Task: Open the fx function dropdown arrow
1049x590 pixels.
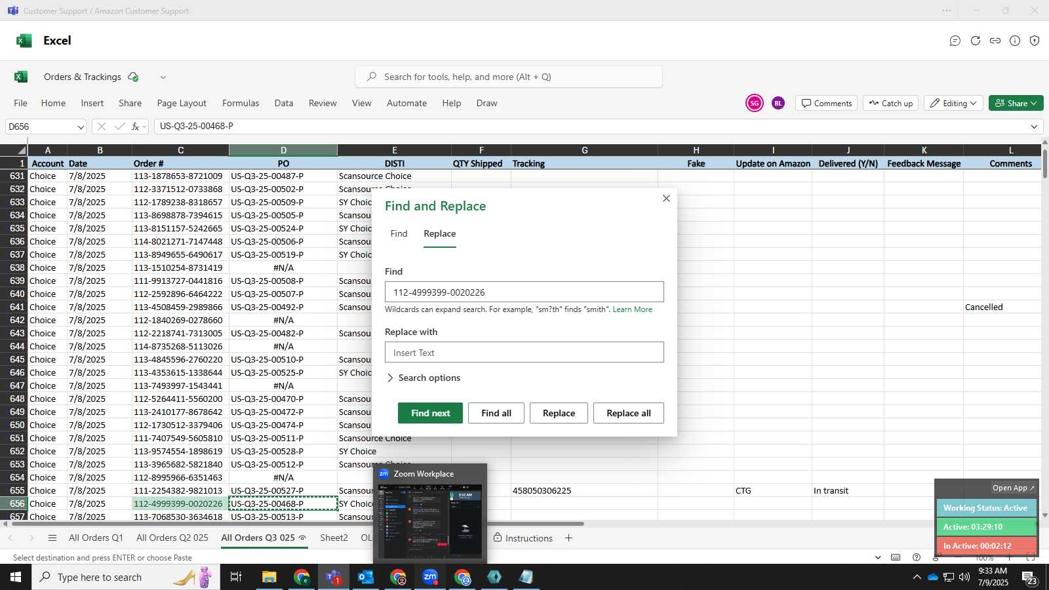Action: [x=144, y=127]
